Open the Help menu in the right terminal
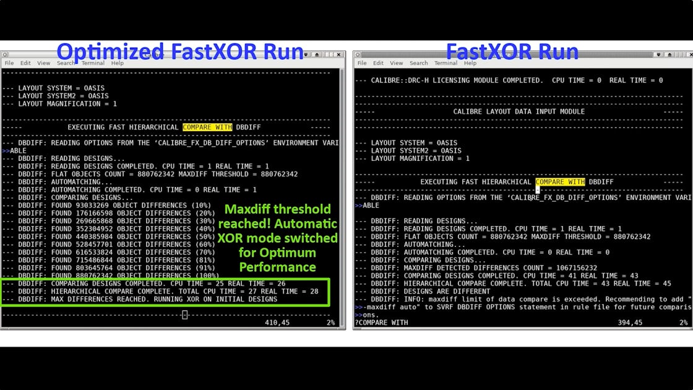Screen dimensions: 693x390 (x=469, y=63)
